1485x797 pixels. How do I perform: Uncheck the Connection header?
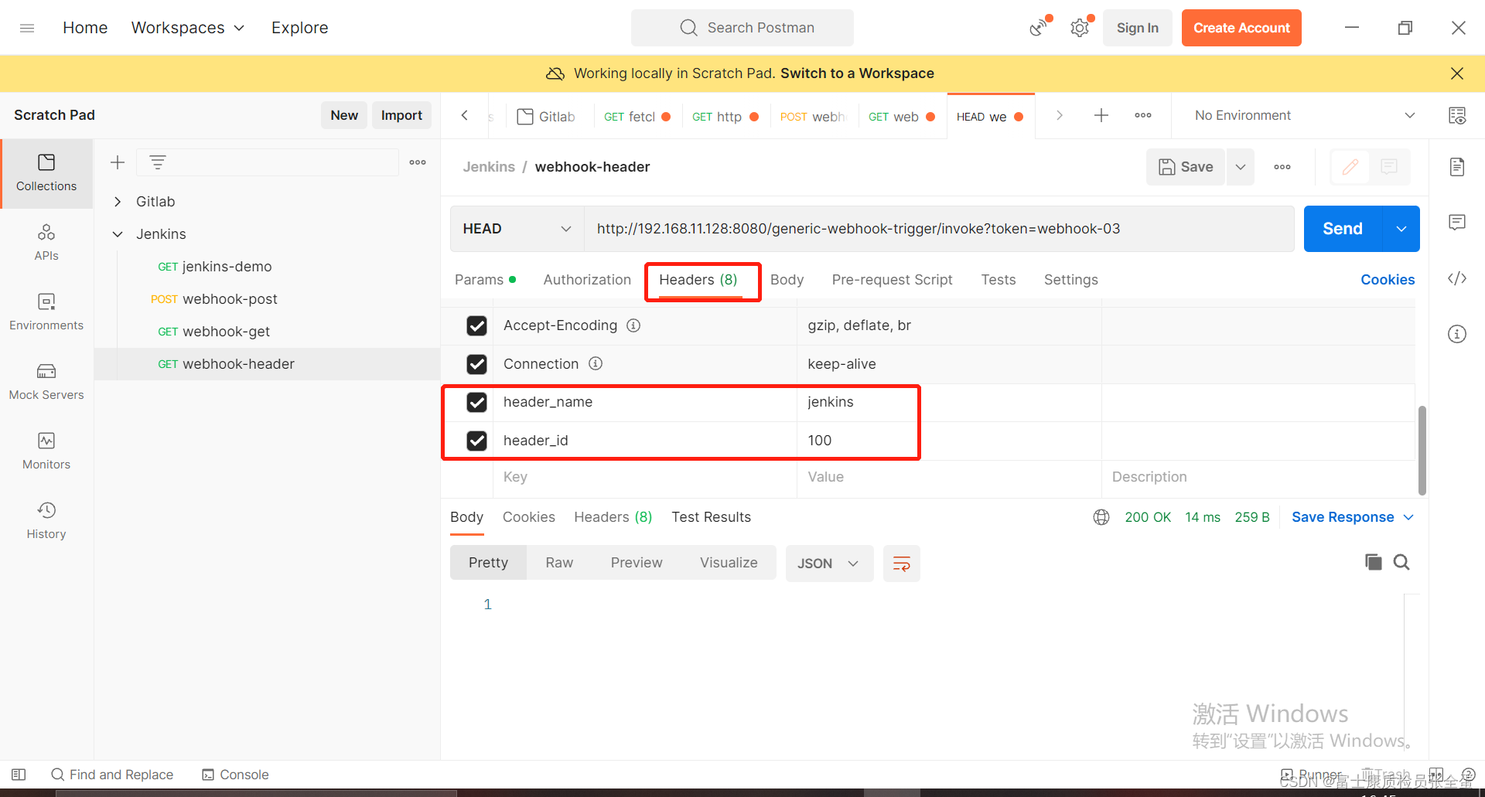(x=477, y=363)
